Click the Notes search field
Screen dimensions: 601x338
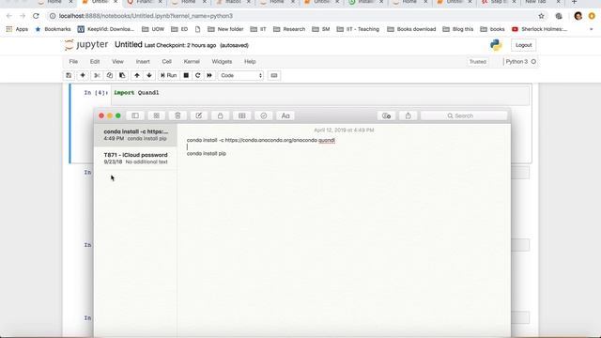(464, 115)
